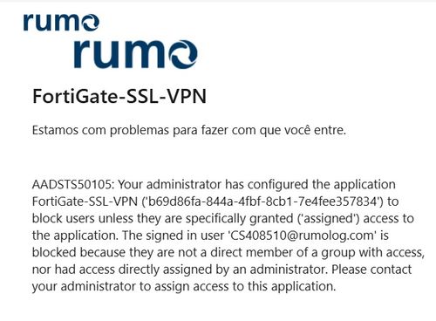Click the swirl emblem in large rumo logo
The height and width of the screenshot is (321, 436).
(x=183, y=55)
